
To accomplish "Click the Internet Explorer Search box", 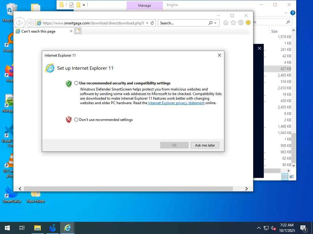I will coord(183,23).
